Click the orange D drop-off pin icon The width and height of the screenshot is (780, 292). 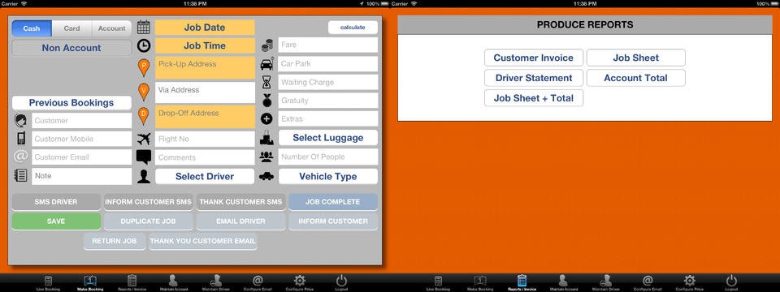point(144,116)
